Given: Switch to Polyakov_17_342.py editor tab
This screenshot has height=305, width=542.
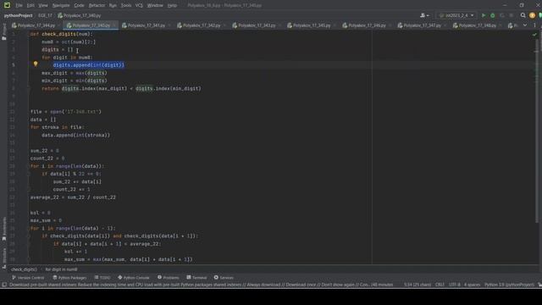Looking at the screenshot, I should (202, 25).
